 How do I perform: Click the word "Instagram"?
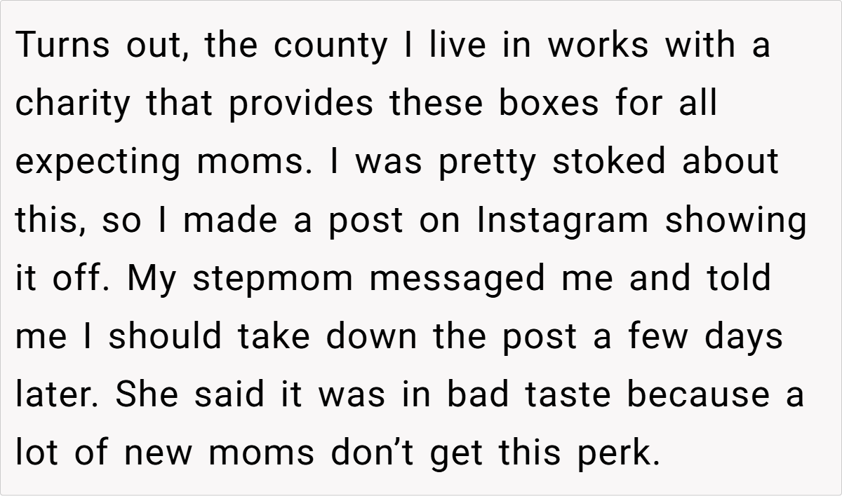pos(563,221)
